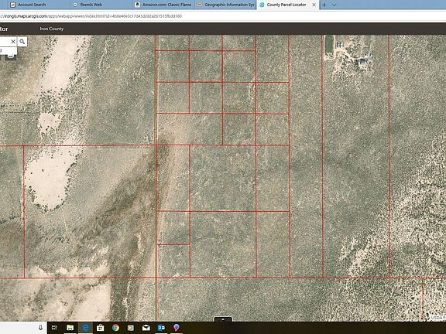Close the County Parcel Locator tab
This screenshot has width=446, height=334.
tap(314, 5)
